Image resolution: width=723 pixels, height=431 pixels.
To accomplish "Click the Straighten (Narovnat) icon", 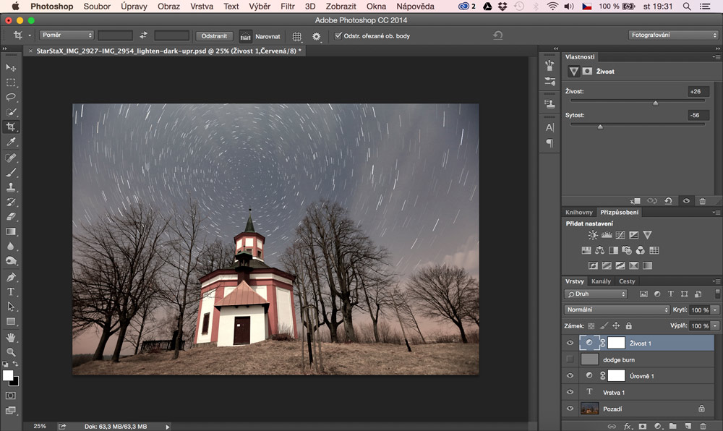I will (x=247, y=35).
